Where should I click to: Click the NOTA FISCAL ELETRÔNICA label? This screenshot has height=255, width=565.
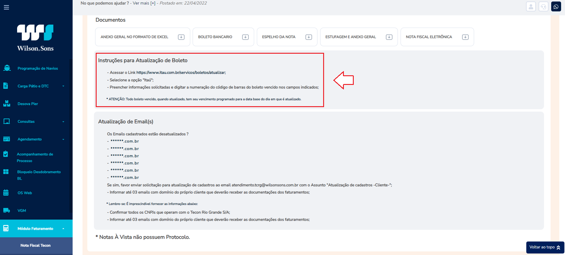pyautogui.click(x=429, y=37)
